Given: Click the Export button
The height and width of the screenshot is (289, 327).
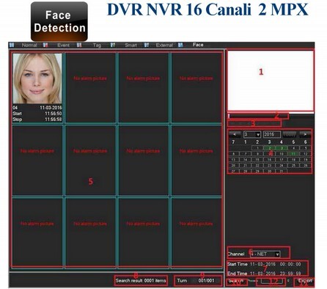Looking at the screenshot, I should [x=304, y=281].
